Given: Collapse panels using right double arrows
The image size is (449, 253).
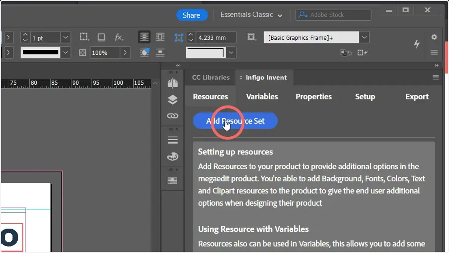Looking at the screenshot, I should coord(436,65).
